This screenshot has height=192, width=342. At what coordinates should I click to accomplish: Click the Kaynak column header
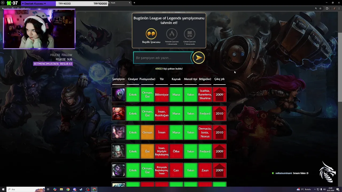pos(176,79)
